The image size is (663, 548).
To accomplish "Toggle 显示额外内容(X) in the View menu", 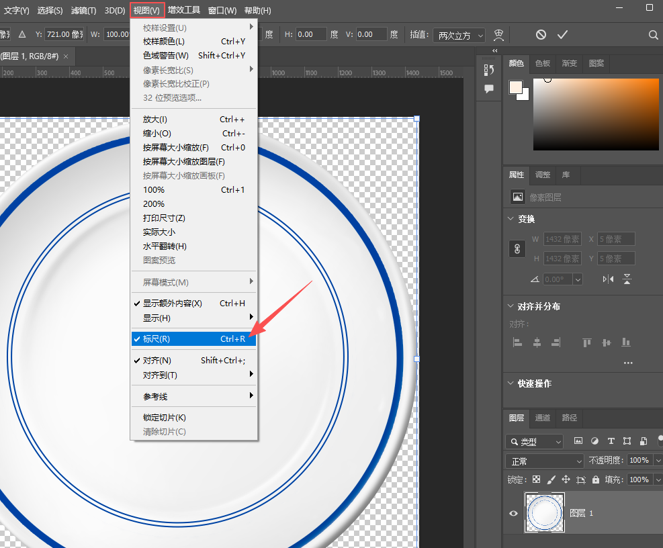I will coord(194,303).
